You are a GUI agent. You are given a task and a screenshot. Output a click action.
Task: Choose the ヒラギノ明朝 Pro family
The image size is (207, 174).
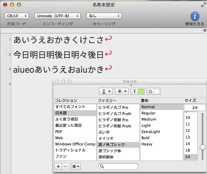pyautogui.click(x=118, y=120)
